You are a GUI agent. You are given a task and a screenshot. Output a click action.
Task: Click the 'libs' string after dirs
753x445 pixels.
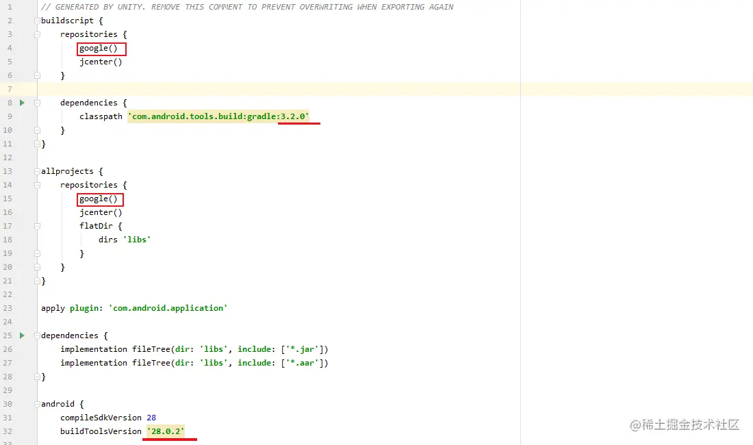[137, 240]
